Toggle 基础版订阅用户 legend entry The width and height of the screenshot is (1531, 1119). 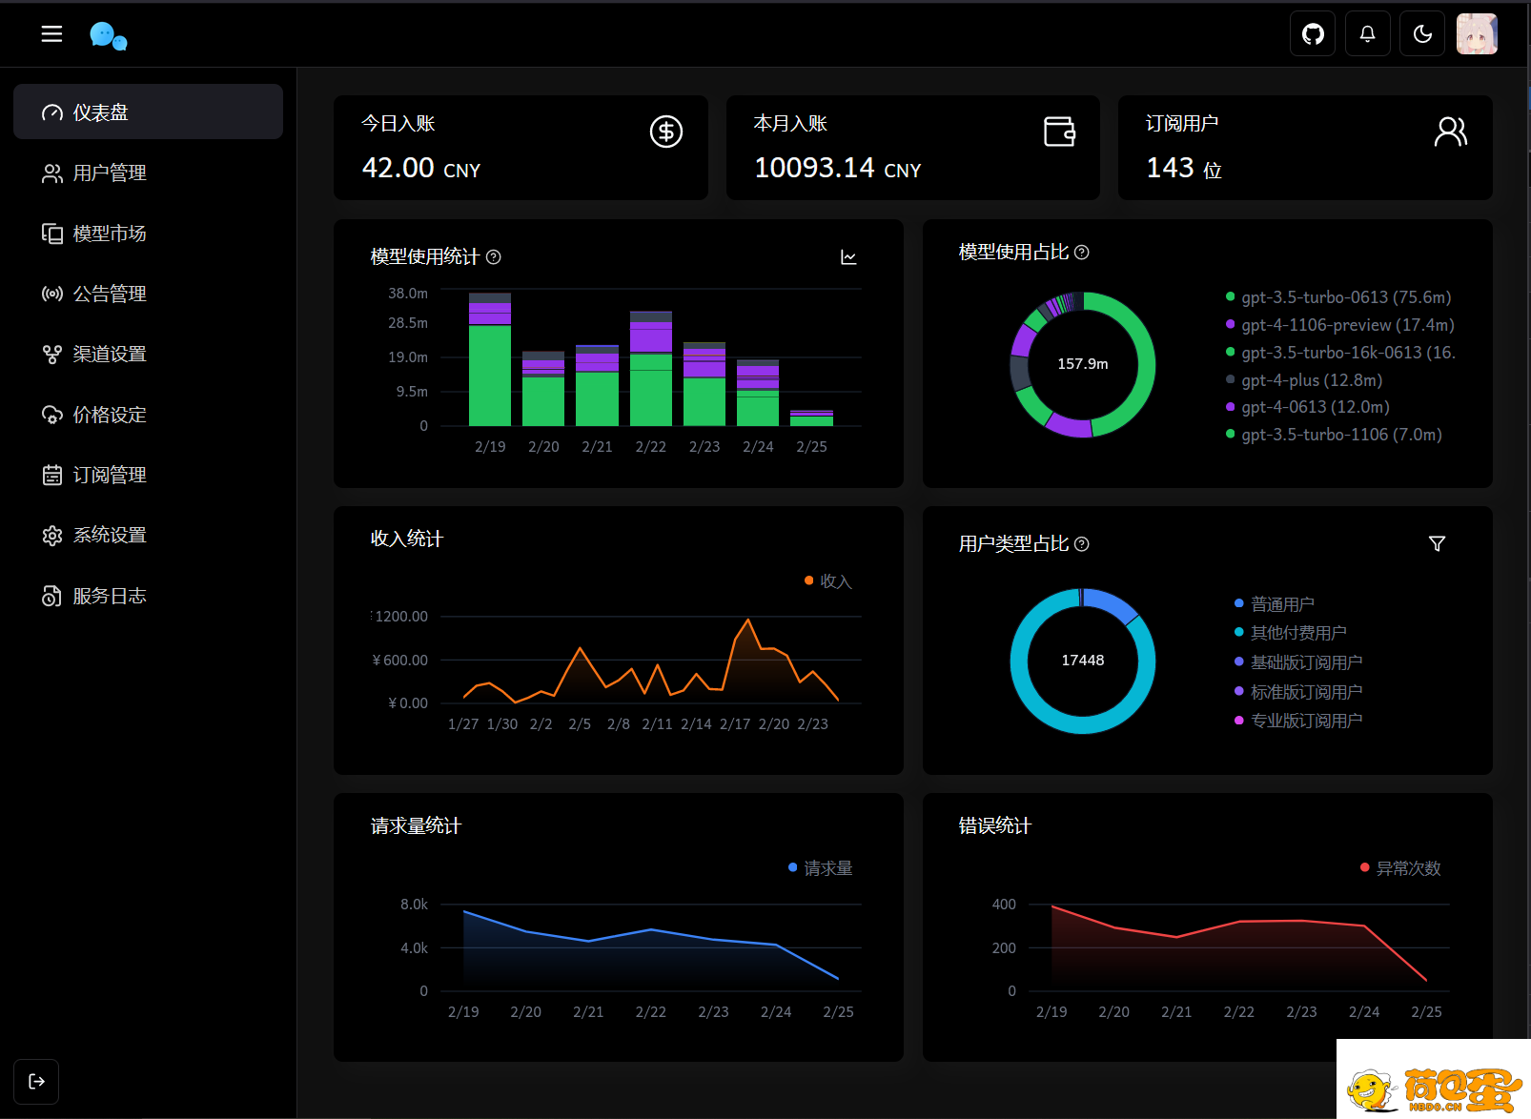point(1298,662)
